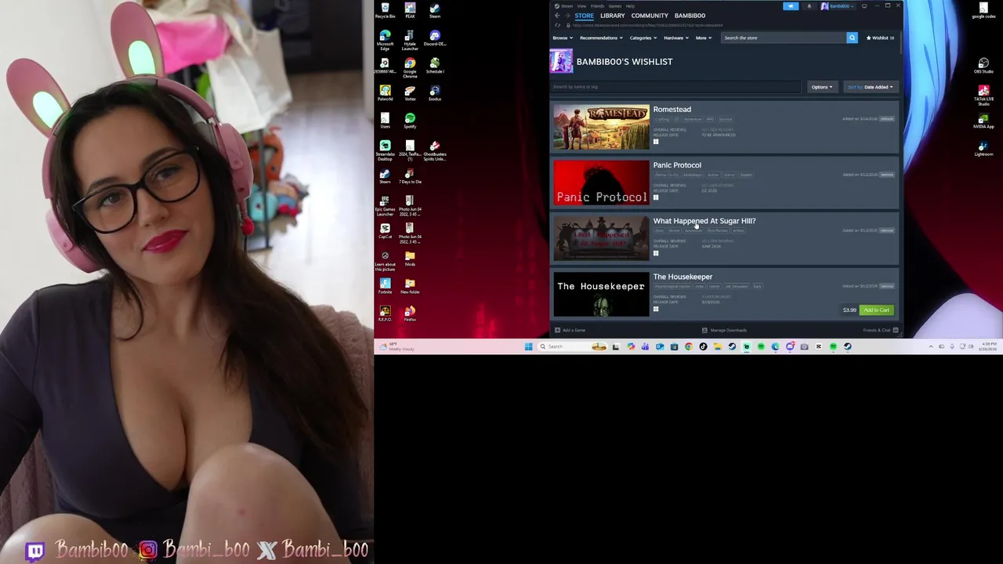
Task: Expand the BambiB00 account dropdown
Action: pos(837,6)
